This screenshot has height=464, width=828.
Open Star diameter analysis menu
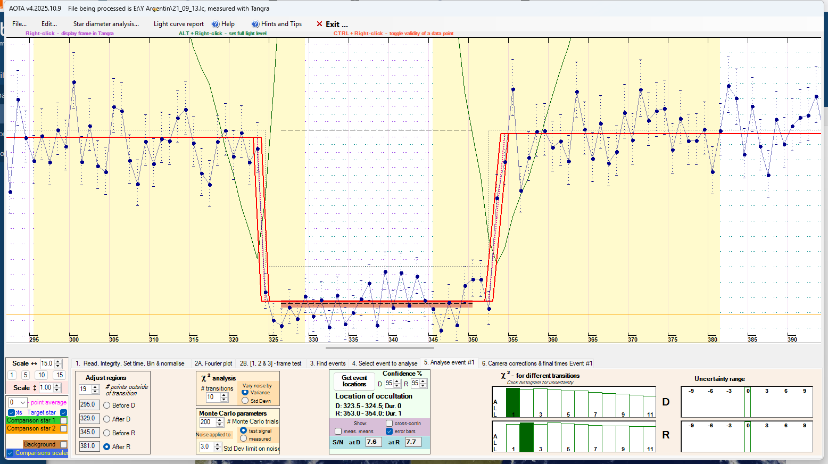[106, 24]
